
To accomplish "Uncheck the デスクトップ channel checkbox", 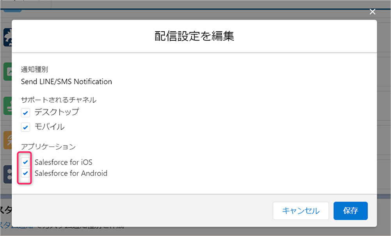I will click(x=25, y=113).
